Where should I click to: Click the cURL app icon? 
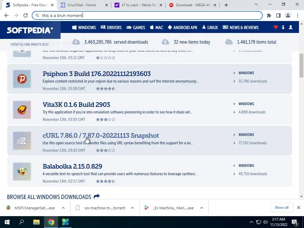tap(22, 140)
